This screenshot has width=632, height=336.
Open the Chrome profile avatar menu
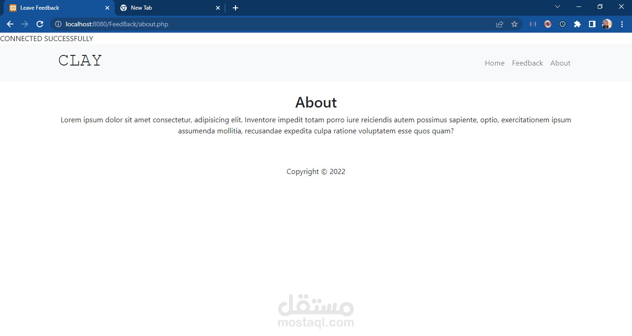pyautogui.click(x=607, y=24)
